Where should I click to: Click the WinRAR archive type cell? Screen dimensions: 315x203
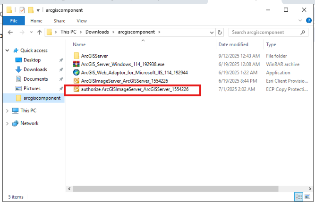pos(283,64)
